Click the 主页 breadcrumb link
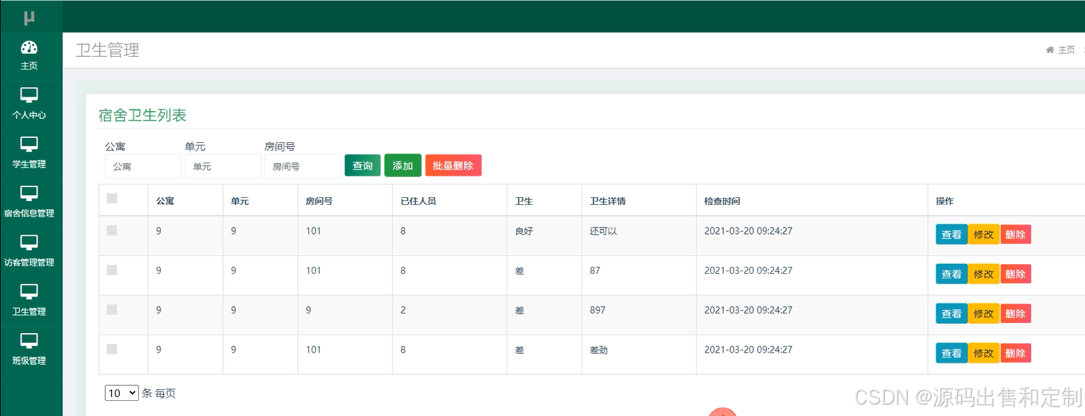The height and width of the screenshot is (416, 1085). [x=1067, y=50]
